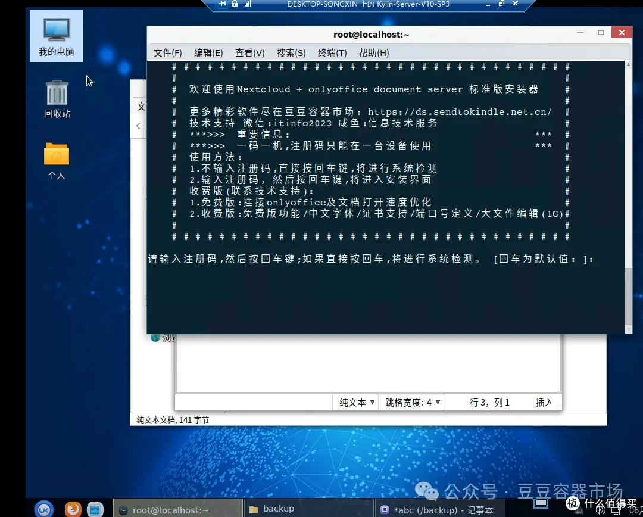This screenshot has width=643, height=517.
Task: Open the 终端(T) terminal menu
Action: tap(332, 53)
